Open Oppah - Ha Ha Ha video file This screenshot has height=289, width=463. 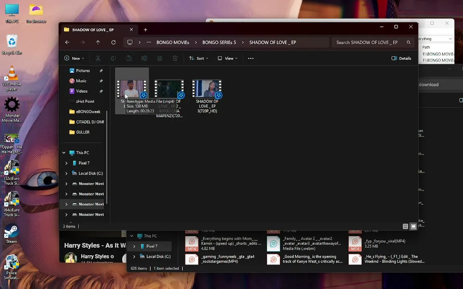[12, 144]
